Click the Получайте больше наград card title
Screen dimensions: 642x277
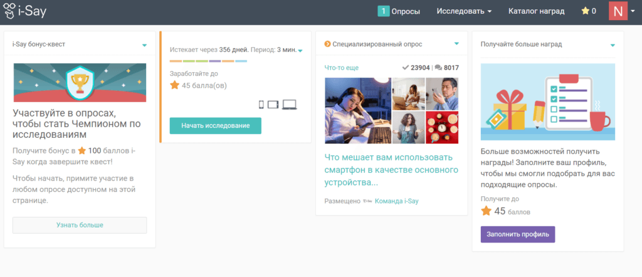click(x=521, y=44)
